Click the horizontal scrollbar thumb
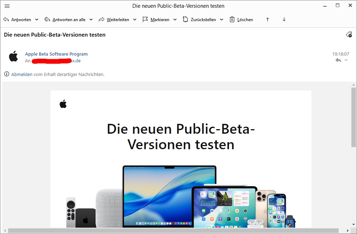 (x=173, y=230)
